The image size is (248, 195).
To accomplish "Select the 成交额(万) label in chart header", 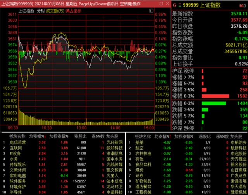I will point(55,11).
